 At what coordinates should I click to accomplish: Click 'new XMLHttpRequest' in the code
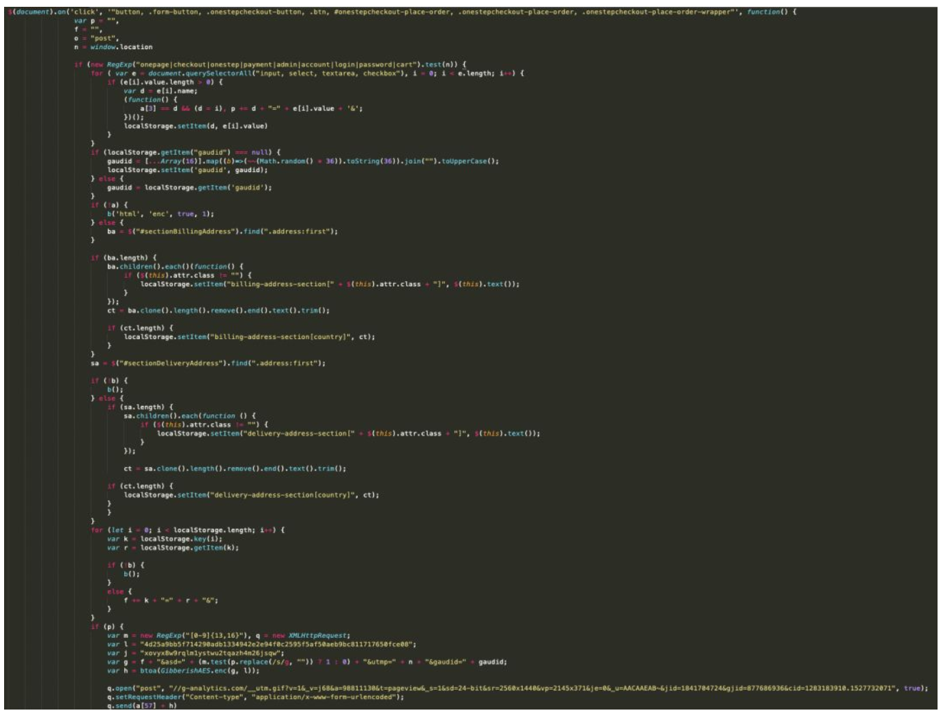pyautogui.click(x=310, y=635)
